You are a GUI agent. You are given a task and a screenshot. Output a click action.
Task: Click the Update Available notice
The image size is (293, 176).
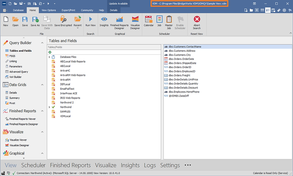[x=118, y=4]
